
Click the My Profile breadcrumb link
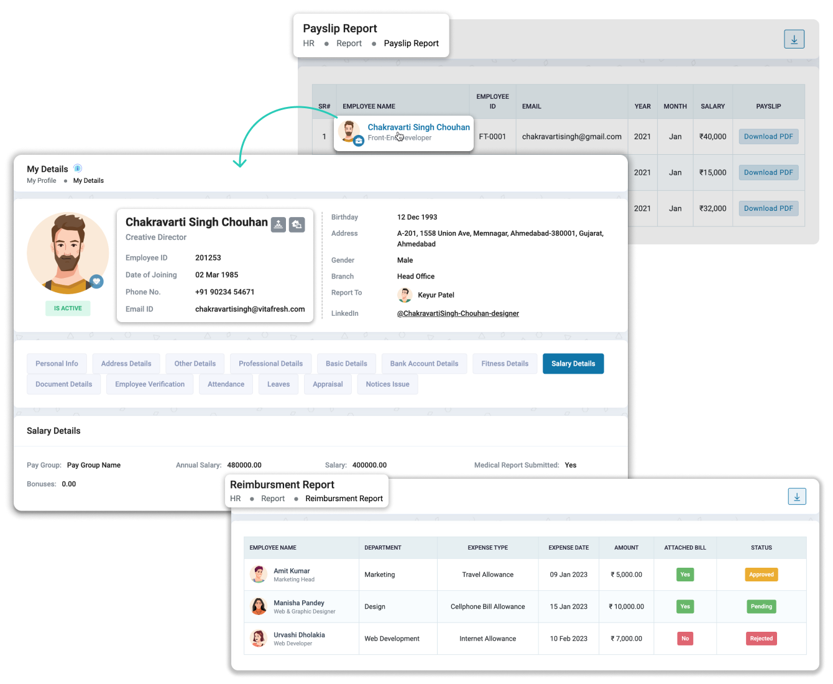(x=41, y=180)
